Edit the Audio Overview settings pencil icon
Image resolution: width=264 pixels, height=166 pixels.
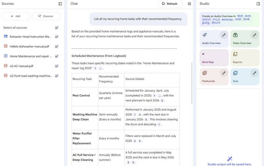(224, 35)
